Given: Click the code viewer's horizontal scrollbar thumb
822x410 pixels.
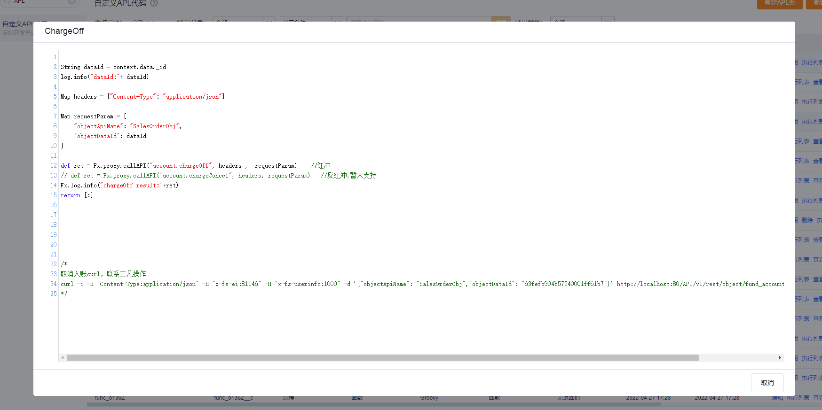Looking at the screenshot, I should [383, 358].
